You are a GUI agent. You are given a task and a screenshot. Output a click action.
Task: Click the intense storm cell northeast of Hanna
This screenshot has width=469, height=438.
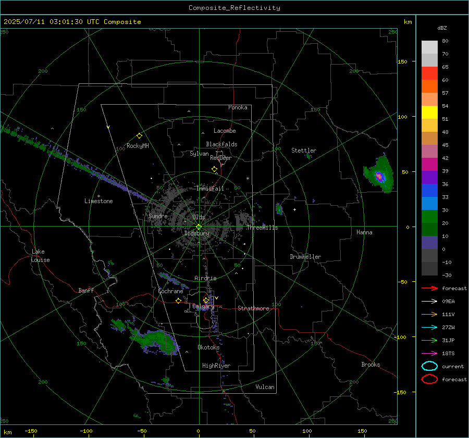click(x=379, y=176)
